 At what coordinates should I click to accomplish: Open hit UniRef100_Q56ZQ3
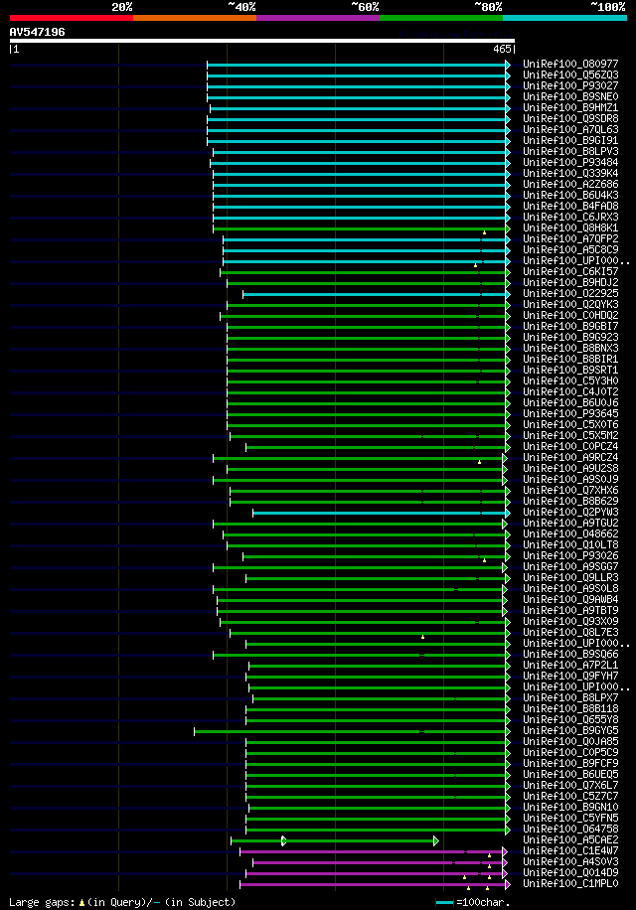pos(570,75)
